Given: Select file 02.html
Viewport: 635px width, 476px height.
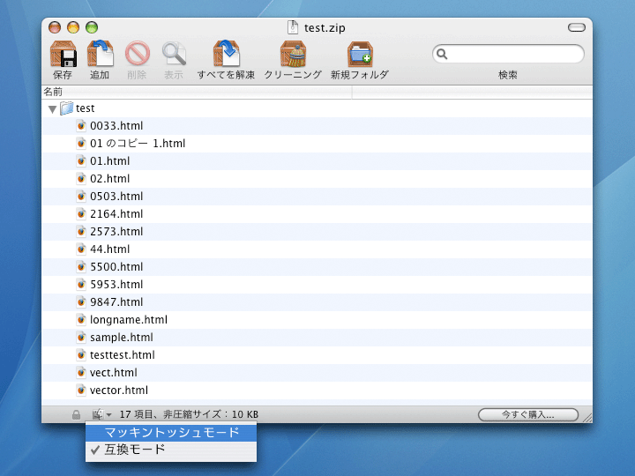Looking at the screenshot, I should tap(317, 179).
